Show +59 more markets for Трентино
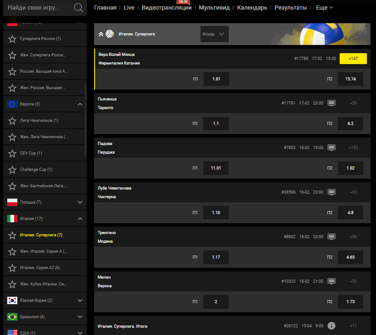Screen dimensions: 376x335 (x=353, y=237)
